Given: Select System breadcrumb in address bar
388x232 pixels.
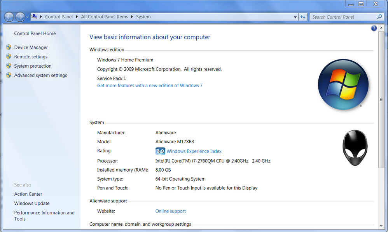Looking at the screenshot, I should pyautogui.click(x=143, y=17).
